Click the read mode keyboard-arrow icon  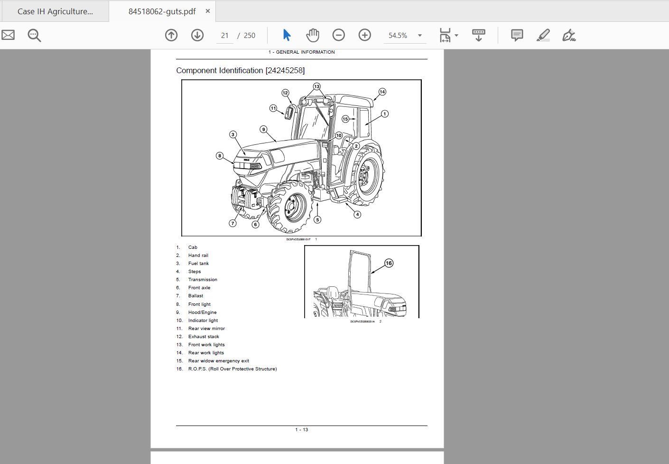click(478, 35)
